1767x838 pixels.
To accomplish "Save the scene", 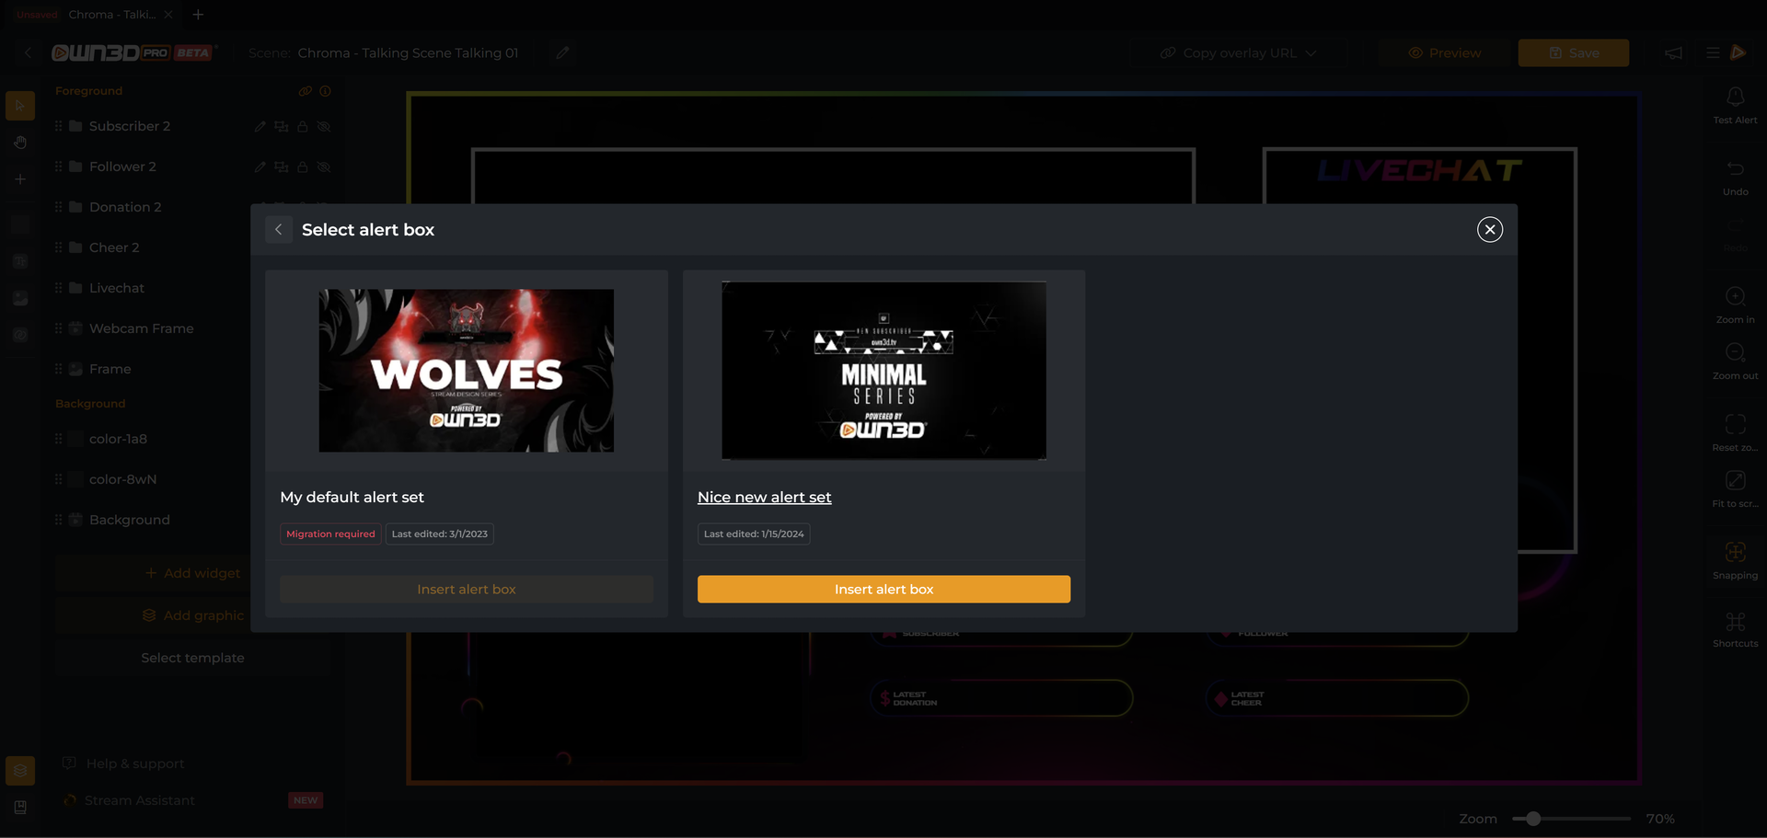I will click(x=1574, y=53).
